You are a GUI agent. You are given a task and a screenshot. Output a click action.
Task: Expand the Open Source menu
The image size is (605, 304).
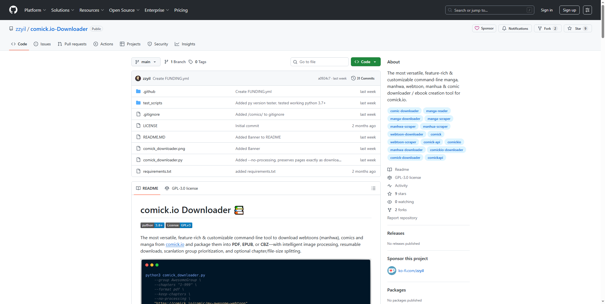click(124, 10)
